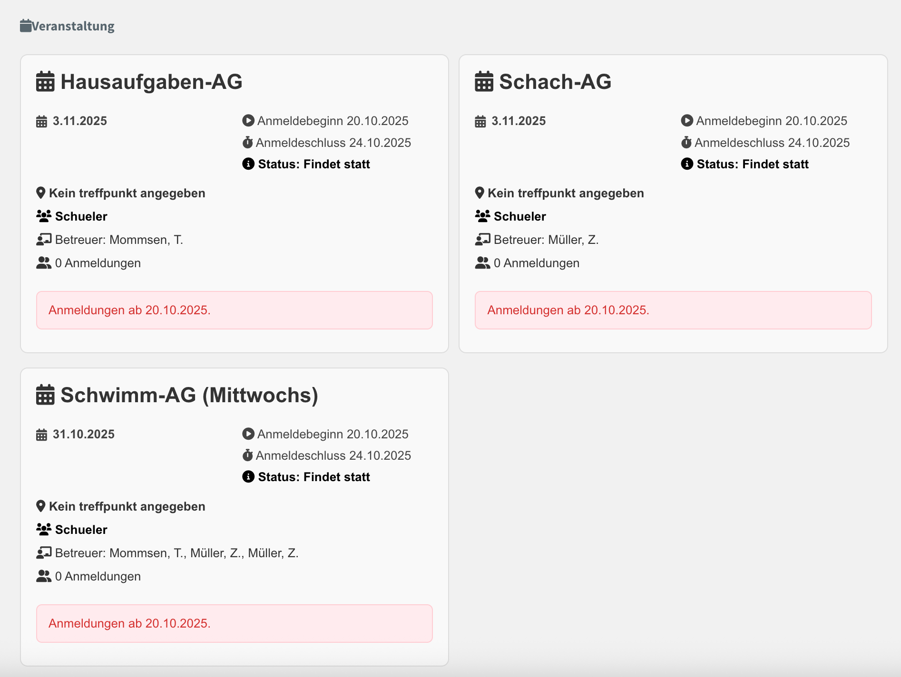
Task: Click calendar icon beside Schach-AG title
Action: [484, 81]
